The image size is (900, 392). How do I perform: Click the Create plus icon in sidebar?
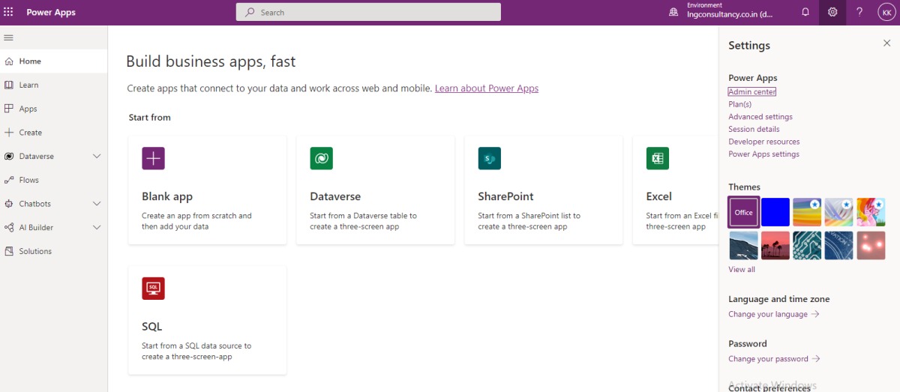click(9, 132)
